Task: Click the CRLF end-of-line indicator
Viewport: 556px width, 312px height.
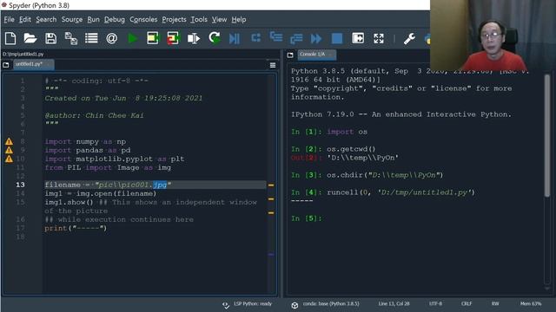Action: pos(467,304)
